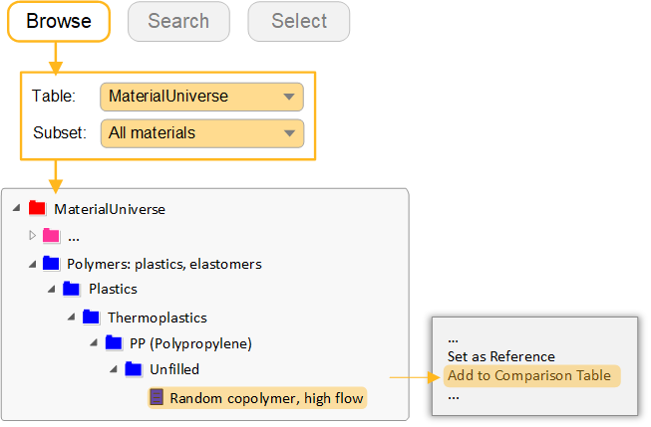The image size is (651, 427).
Task: Collapse the Polymers: plastics, elastomers node
Action: (x=32, y=264)
